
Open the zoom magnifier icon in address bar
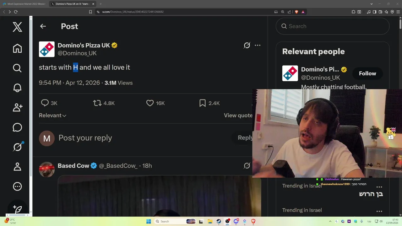[x=282, y=12]
